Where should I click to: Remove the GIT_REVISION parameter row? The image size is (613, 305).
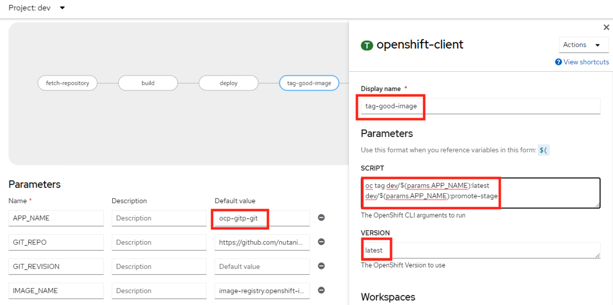(321, 266)
